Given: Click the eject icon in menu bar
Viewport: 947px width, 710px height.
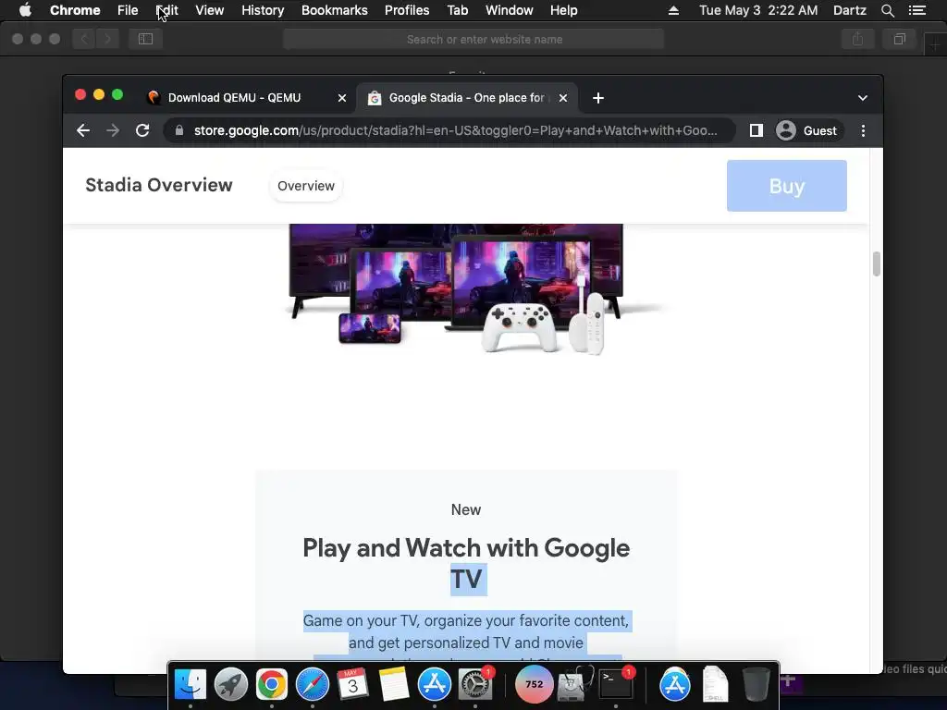Looking at the screenshot, I should 673,10.
